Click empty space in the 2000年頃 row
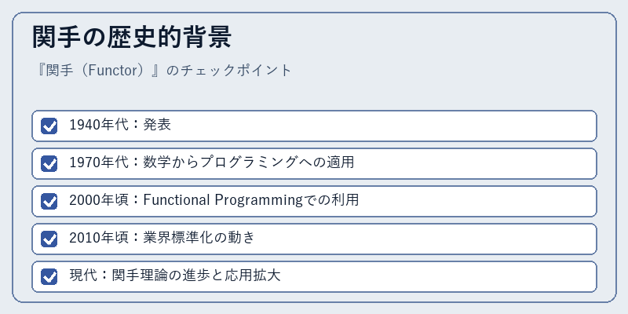The height and width of the screenshot is (314, 628). pos(476,201)
